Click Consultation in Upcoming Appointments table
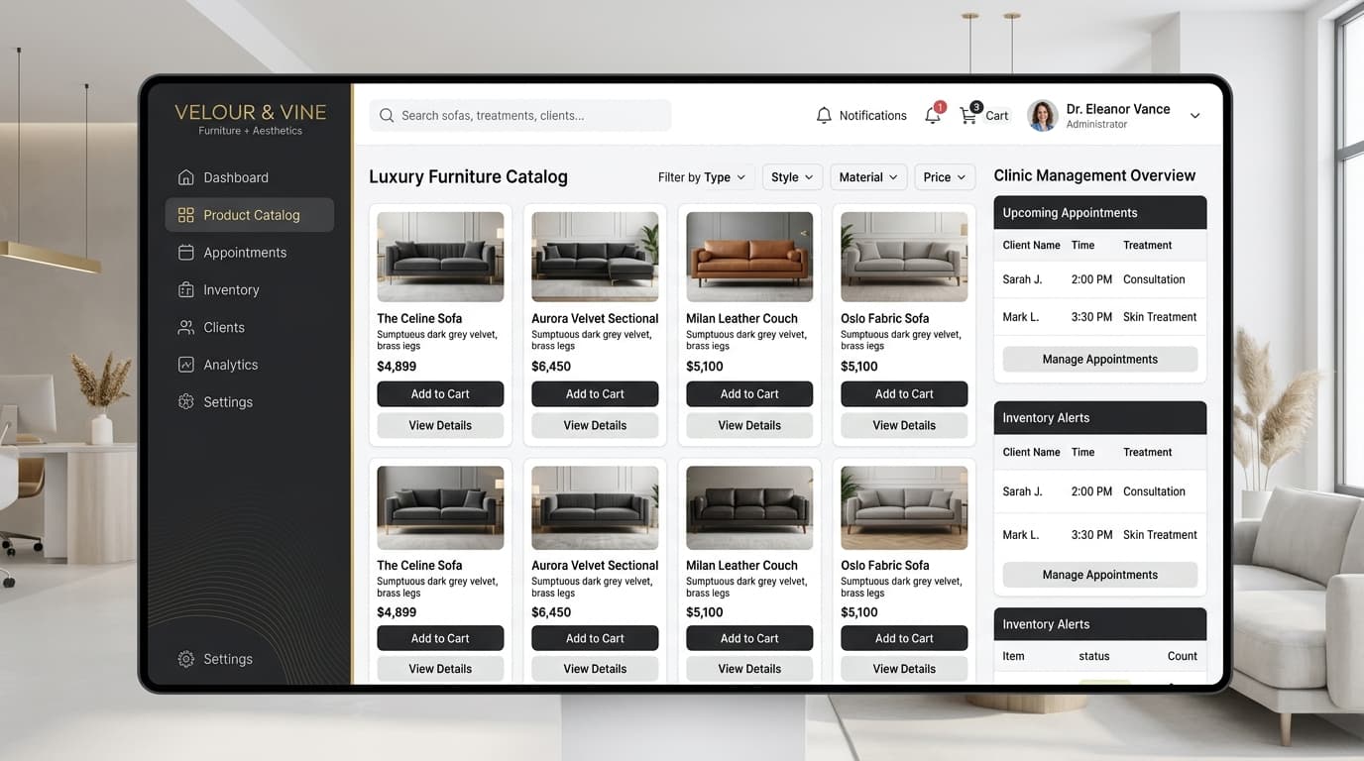Viewport: 1364px width, 761px height. pos(1154,279)
